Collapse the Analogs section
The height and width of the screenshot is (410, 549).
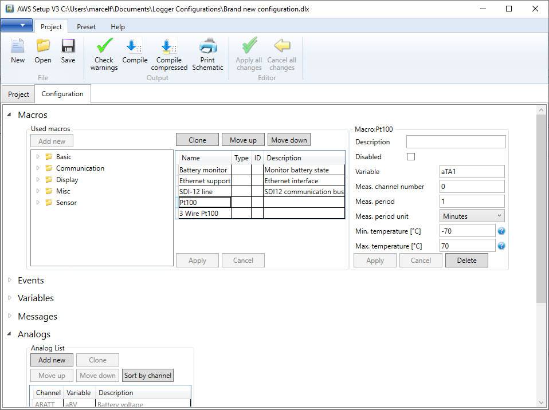pos(9,334)
